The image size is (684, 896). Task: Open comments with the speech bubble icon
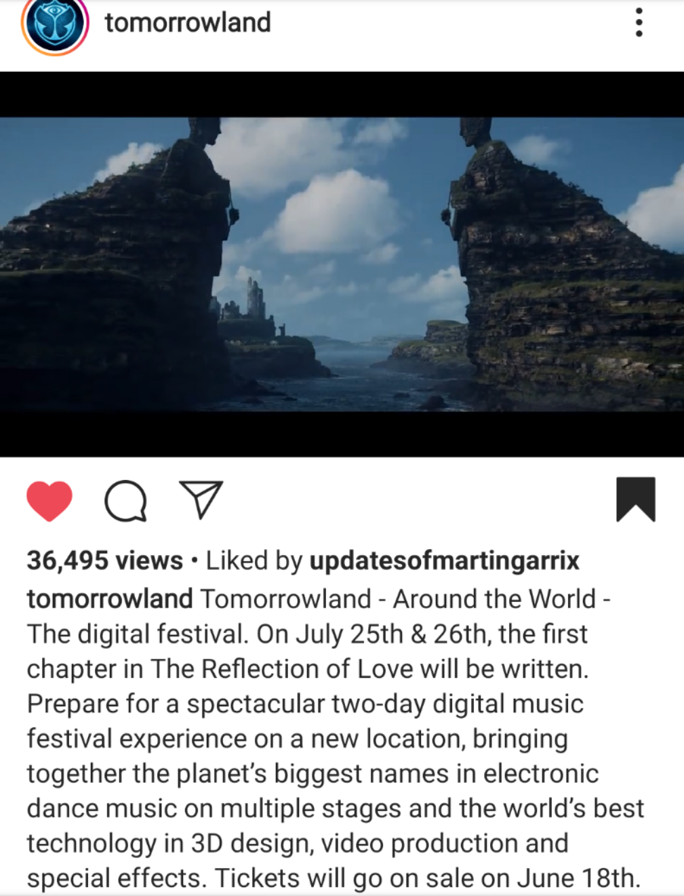[126, 501]
